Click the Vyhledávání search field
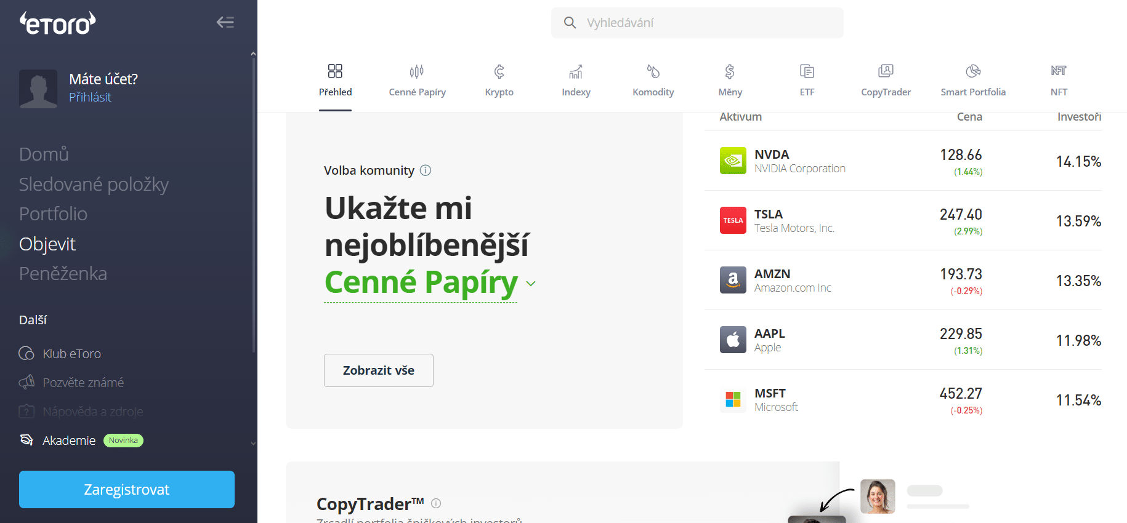1127x523 pixels. 697,23
